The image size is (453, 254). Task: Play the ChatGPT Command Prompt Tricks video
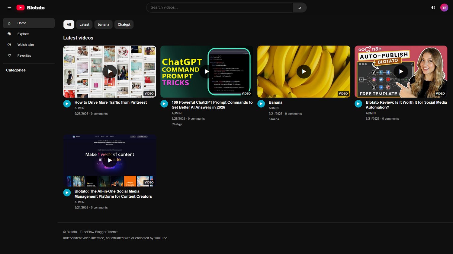[x=207, y=71]
